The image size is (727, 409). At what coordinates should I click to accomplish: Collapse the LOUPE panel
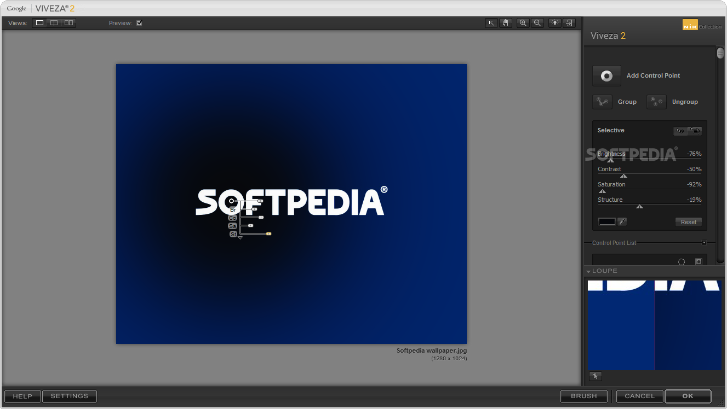[588, 271]
